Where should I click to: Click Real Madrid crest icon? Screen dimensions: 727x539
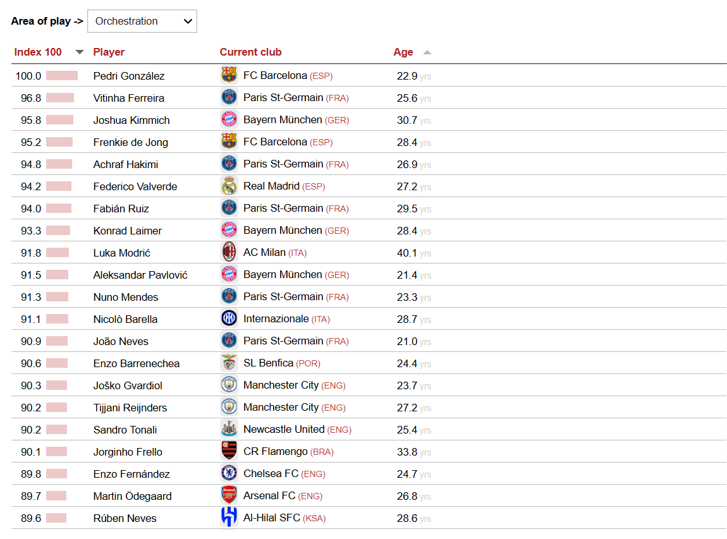pos(229,186)
